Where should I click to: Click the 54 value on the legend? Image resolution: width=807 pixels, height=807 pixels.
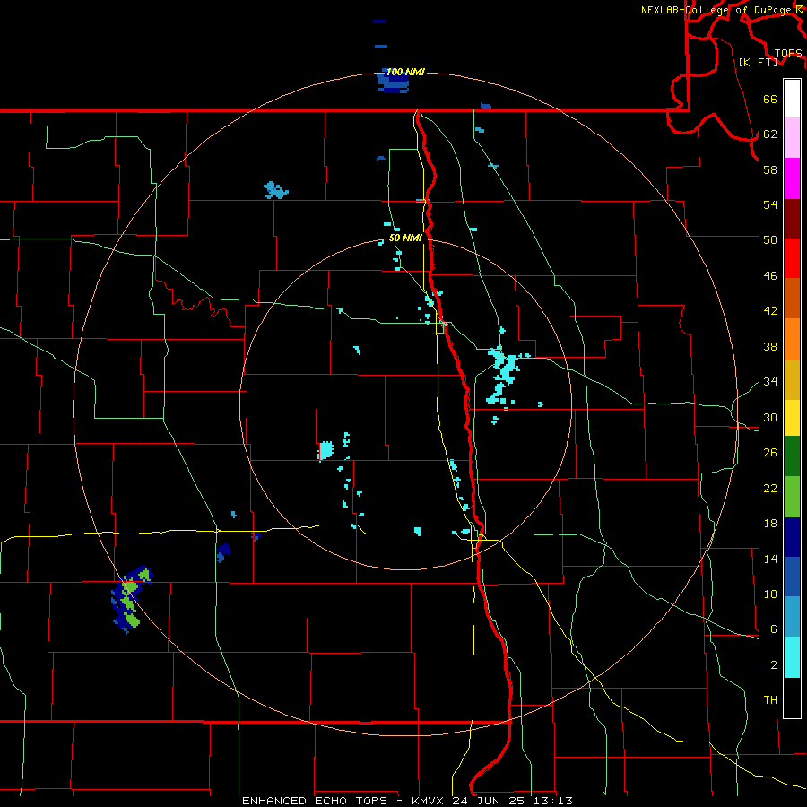click(770, 204)
